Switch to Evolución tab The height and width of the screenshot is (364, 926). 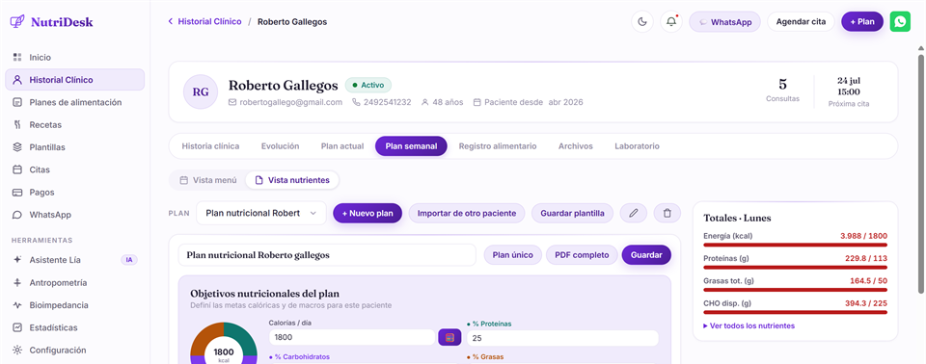tap(280, 145)
